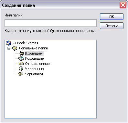Image resolution: width=128 pixels, height=123 pixels.
Task: Select the Удаленные folder label
Action: tap(34, 69)
